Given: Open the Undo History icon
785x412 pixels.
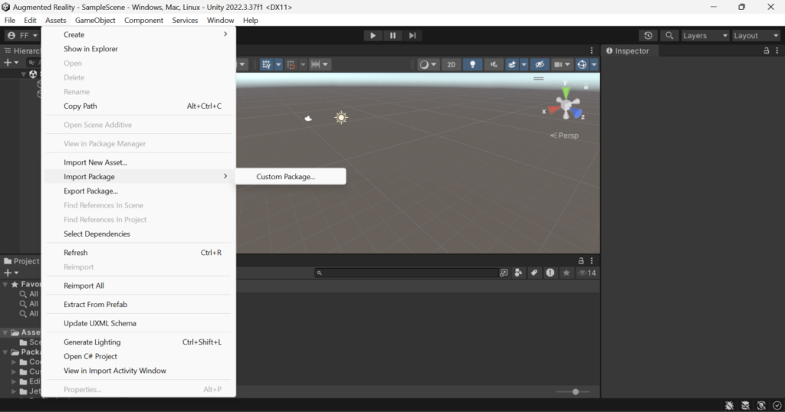Looking at the screenshot, I should 648,35.
